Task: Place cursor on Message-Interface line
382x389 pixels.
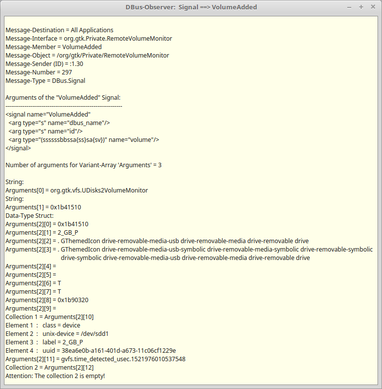Action: coord(88,39)
